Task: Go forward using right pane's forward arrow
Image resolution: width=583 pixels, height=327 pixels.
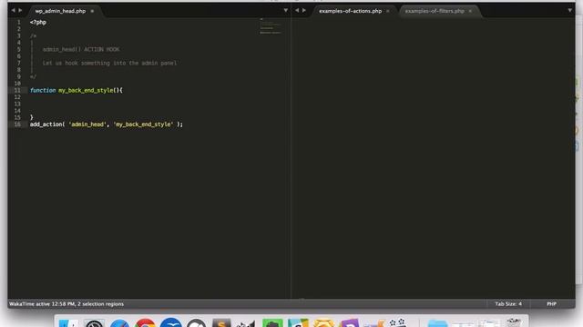Action: coord(303,10)
